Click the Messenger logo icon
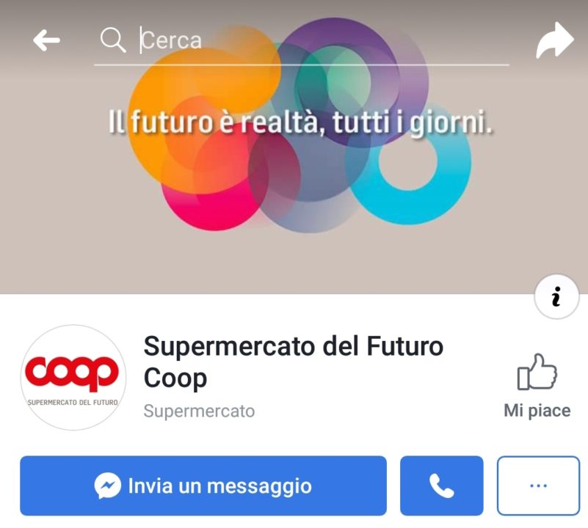This screenshot has height=528, width=588. (x=108, y=485)
